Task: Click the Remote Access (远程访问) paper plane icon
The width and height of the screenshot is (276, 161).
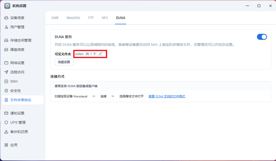Action: coord(6,72)
